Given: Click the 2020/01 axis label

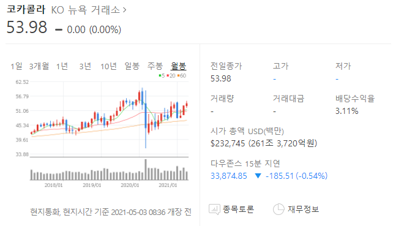Looking at the screenshot, I should pyautogui.click(x=130, y=185).
